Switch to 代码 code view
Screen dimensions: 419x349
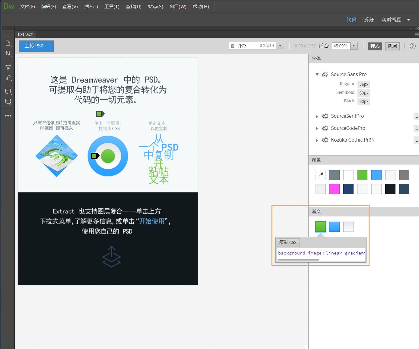coord(351,20)
